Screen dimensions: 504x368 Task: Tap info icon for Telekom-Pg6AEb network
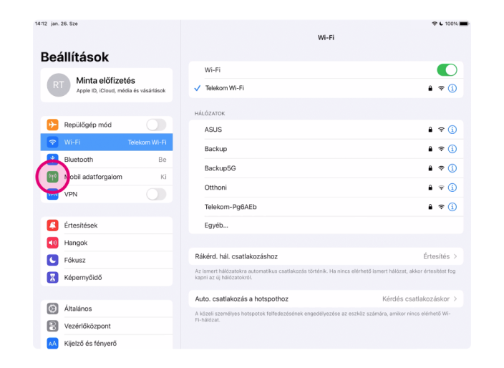(x=452, y=207)
